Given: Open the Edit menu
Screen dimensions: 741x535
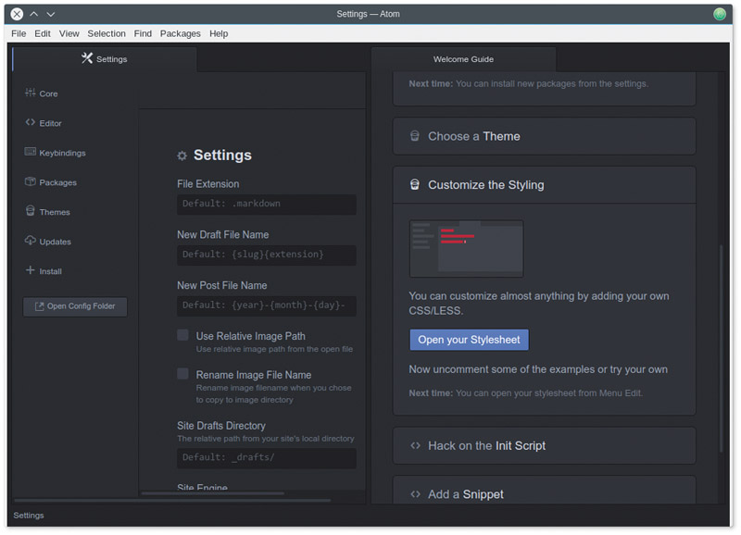Looking at the screenshot, I should coord(43,33).
